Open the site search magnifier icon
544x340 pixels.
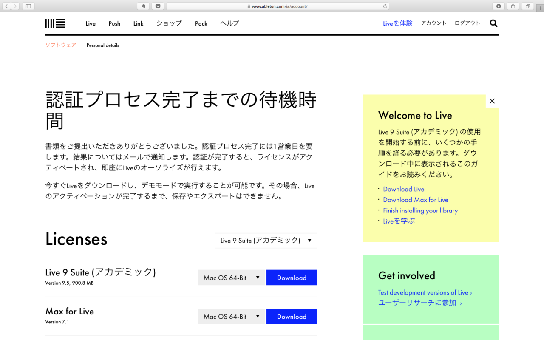click(493, 23)
